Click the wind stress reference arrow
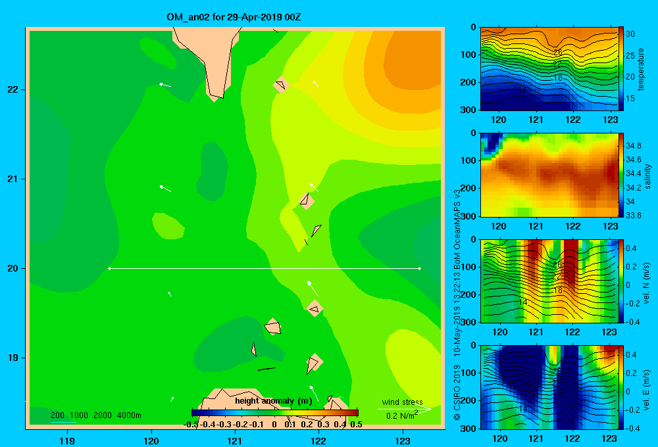This screenshot has width=658, height=447. (404, 409)
